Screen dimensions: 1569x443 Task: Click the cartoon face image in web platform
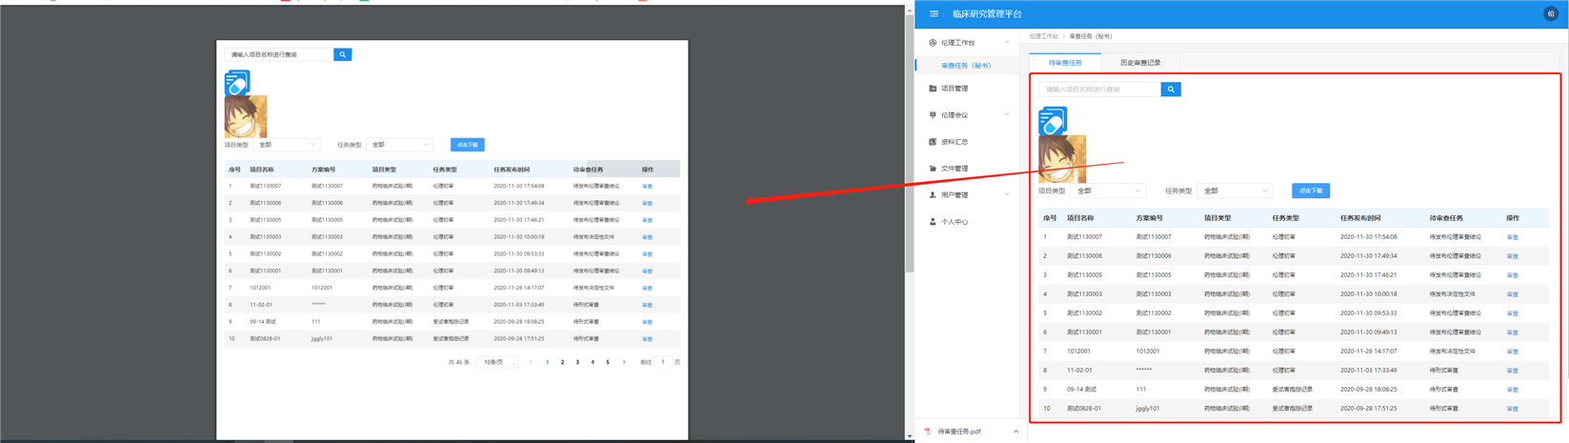(1062, 159)
